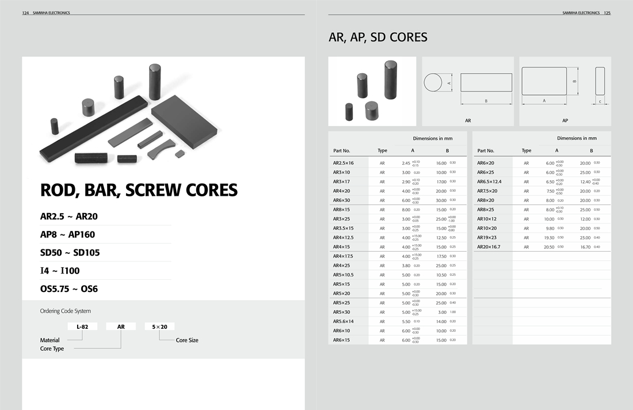
Task: Click the 'AR, AP, SD CORES' page title
Action: 378,37
